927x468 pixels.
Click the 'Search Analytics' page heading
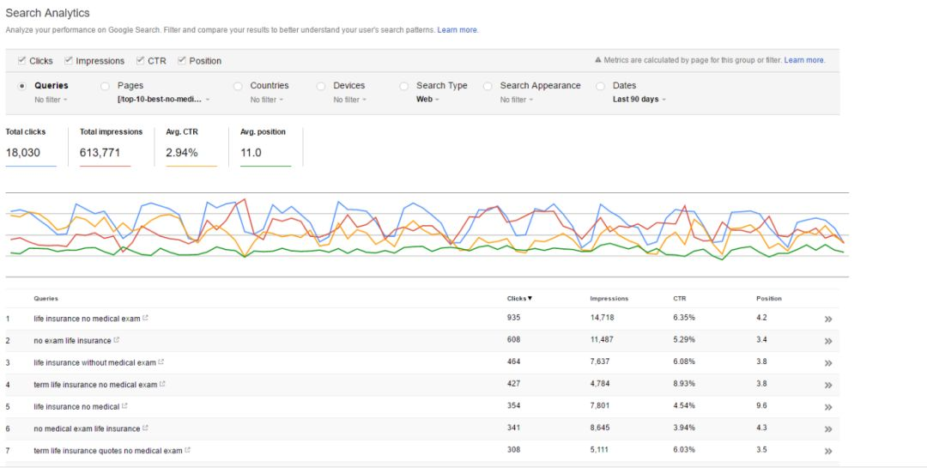(47, 13)
